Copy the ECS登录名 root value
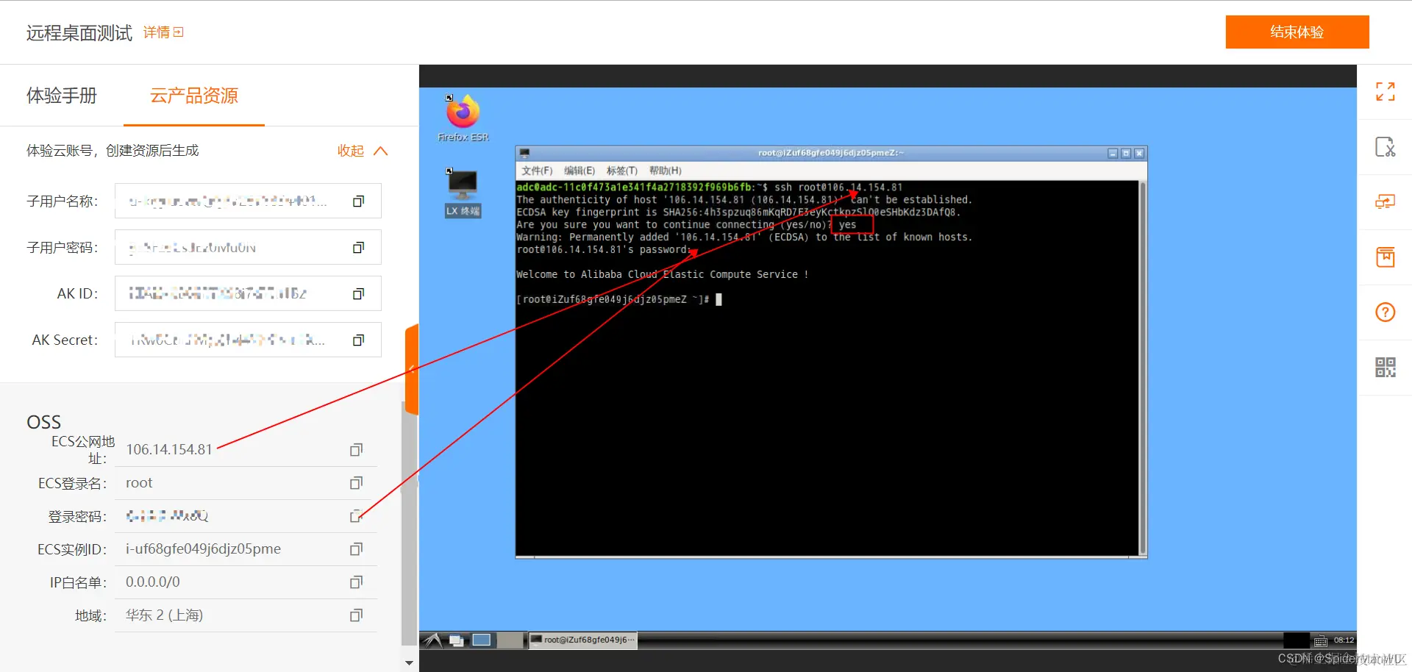The height and width of the screenshot is (672, 1412). [x=356, y=483]
